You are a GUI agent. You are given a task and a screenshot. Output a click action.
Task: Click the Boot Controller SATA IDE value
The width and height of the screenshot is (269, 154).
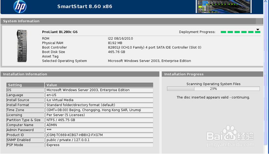pos(155,47)
